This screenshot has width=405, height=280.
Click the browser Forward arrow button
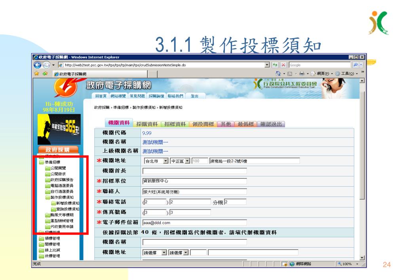click(x=46, y=65)
